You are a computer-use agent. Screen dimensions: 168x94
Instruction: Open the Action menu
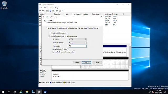pyautogui.click(x=46, y=8)
